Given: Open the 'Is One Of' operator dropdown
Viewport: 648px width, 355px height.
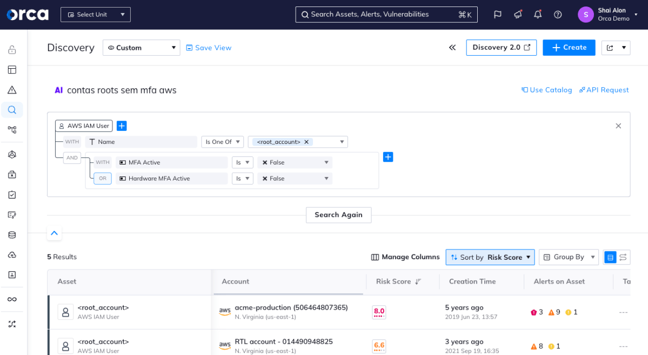Looking at the screenshot, I should 222,142.
